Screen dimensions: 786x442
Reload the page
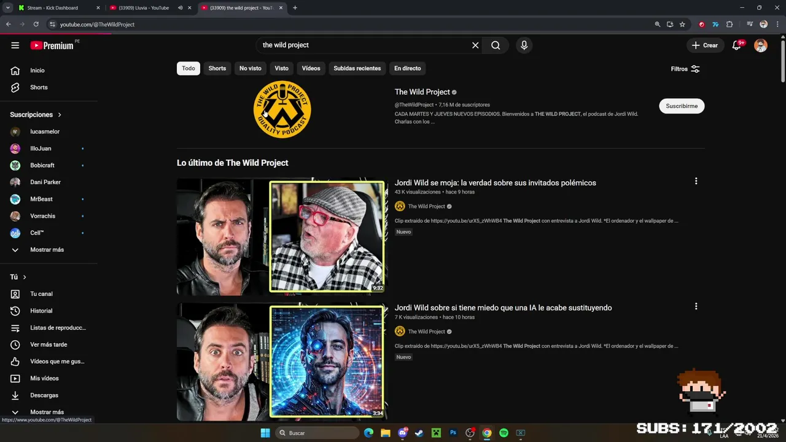click(36, 25)
